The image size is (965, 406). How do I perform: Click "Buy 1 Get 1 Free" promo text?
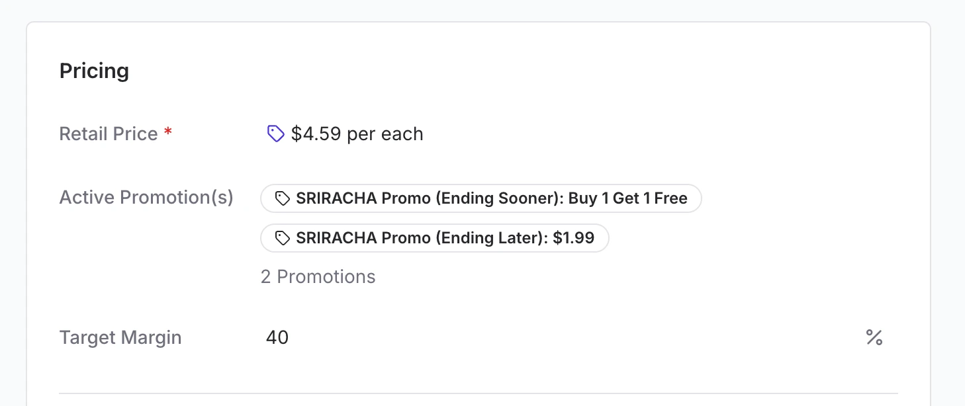pyautogui.click(x=627, y=198)
